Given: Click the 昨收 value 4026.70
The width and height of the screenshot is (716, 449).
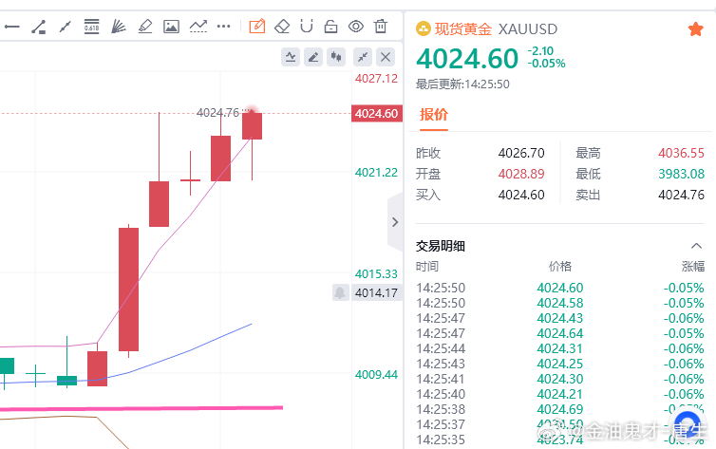Looking at the screenshot, I should [521, 153].
